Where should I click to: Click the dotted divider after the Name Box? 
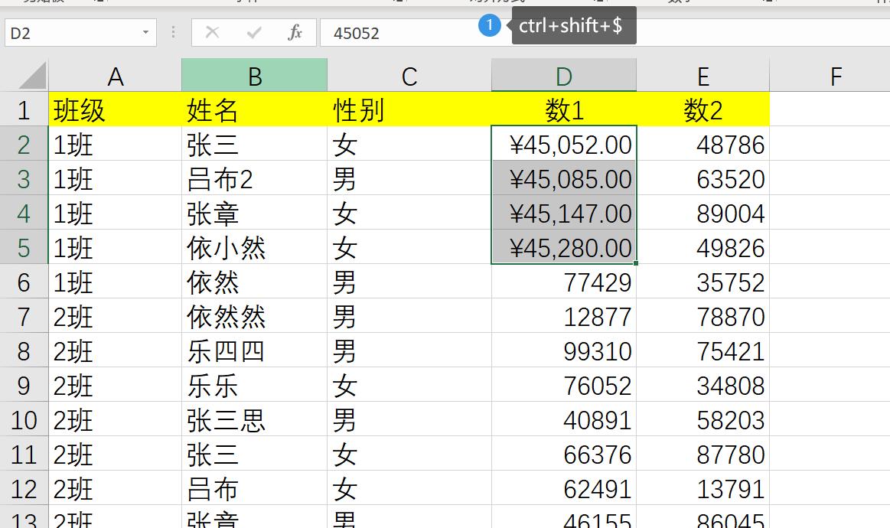pos(173,32)
